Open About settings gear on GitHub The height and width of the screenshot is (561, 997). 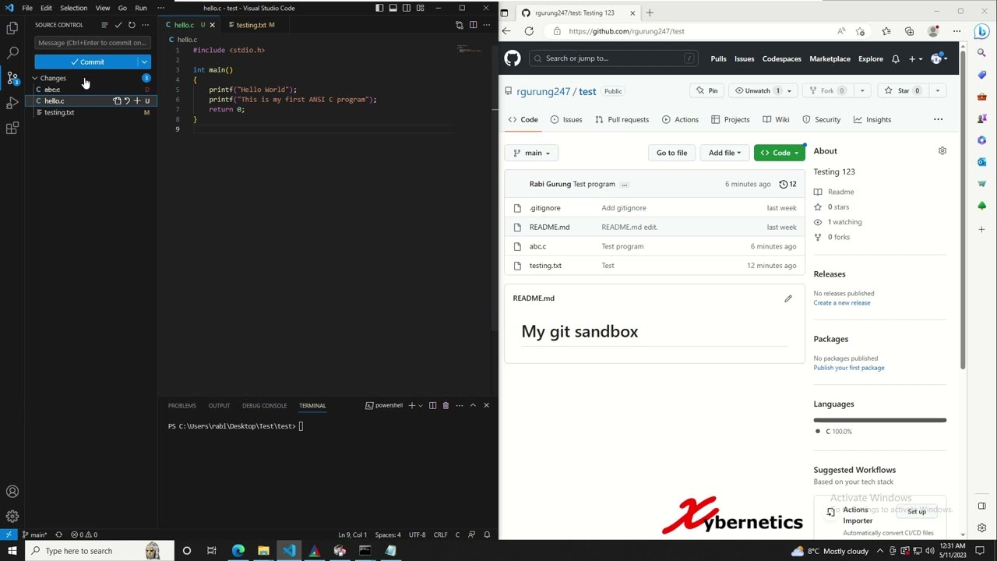[942, 151]
